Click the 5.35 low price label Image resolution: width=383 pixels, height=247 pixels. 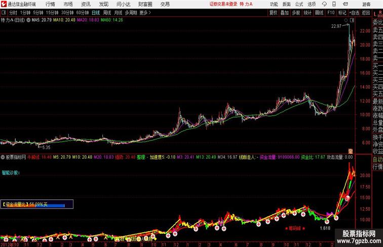point(46,148)
